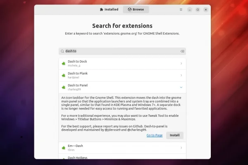Expand the Dash to Dock chevron
Screen dimensions: 248x165
click(x=181, y=64)
